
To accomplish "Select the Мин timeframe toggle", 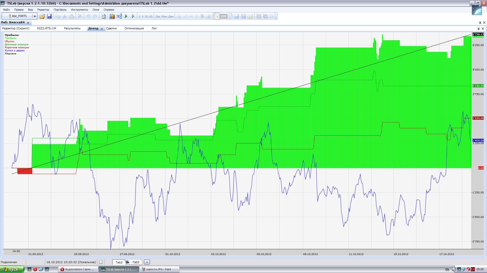I will point(164,16).
